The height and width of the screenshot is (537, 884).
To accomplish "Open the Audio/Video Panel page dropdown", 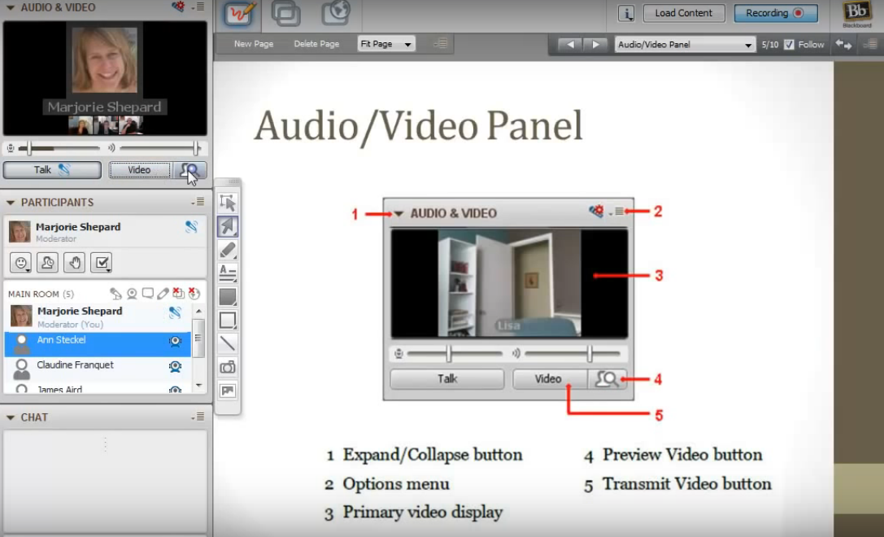I will (x=685, y=45).
